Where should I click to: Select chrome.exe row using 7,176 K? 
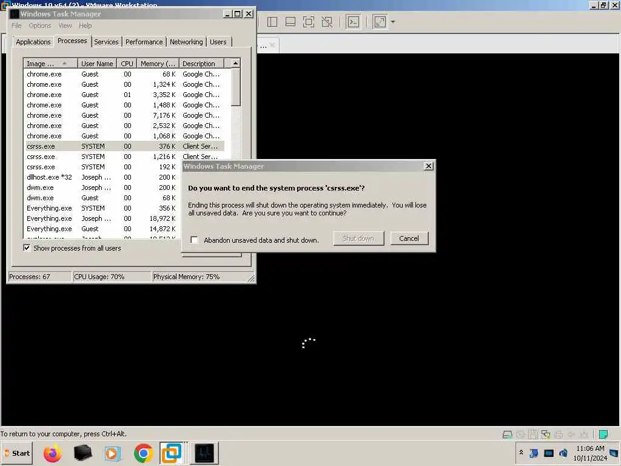pyautogui.click(x=125, y=115)
